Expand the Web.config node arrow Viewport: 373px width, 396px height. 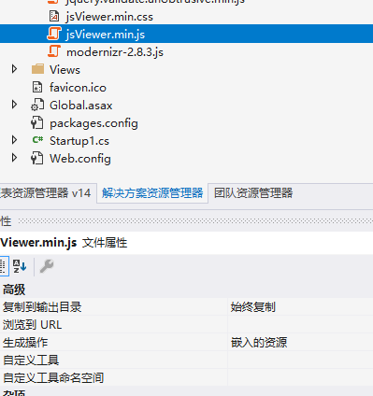tap(14, 158)
